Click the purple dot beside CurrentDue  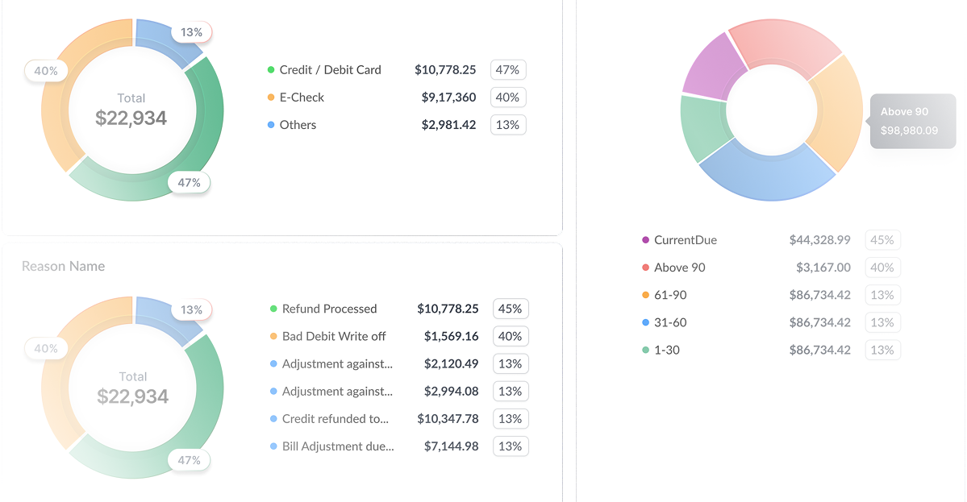(645, 240)
